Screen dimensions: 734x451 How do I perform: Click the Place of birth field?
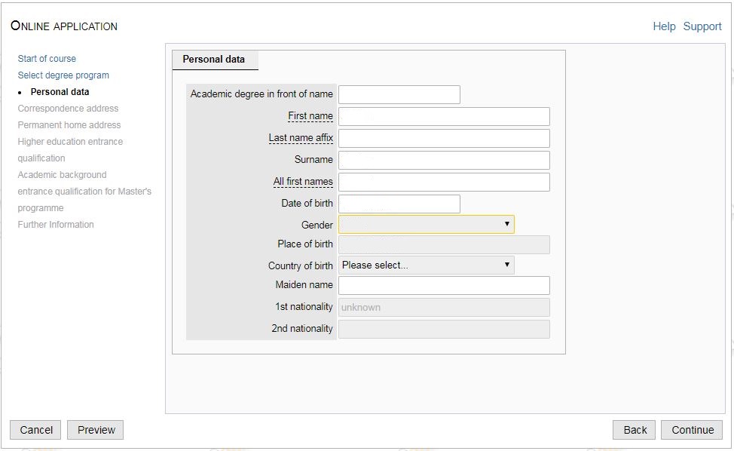[x=444, y=244]
